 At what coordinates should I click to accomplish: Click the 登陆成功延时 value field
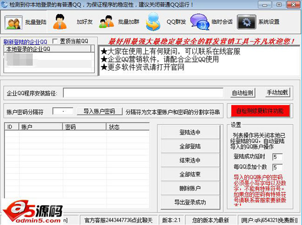(277, 157)
